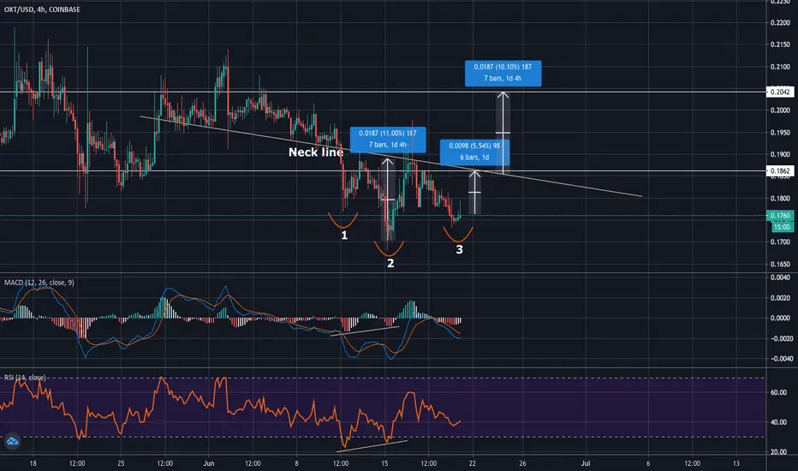798x471 pixels.
Task: Select the RSI (14, close) indicator label
Action: coord(25,378)
